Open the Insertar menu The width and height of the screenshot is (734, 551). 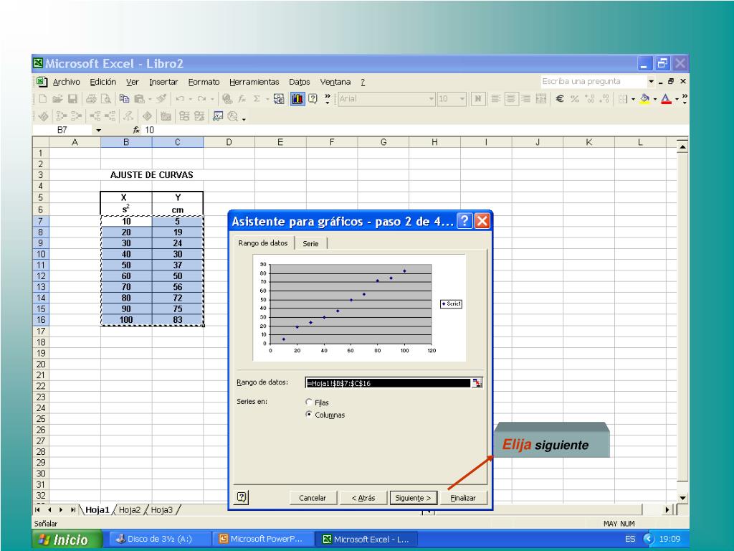[x=163, y=82]
